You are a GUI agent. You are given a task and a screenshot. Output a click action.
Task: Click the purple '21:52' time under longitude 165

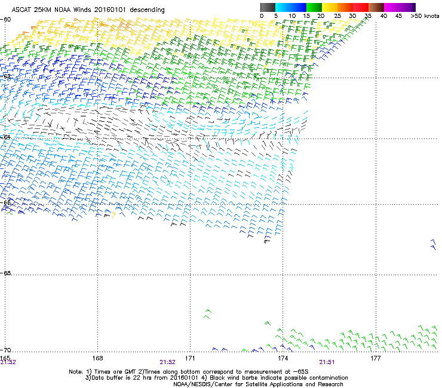pos(8,362)
